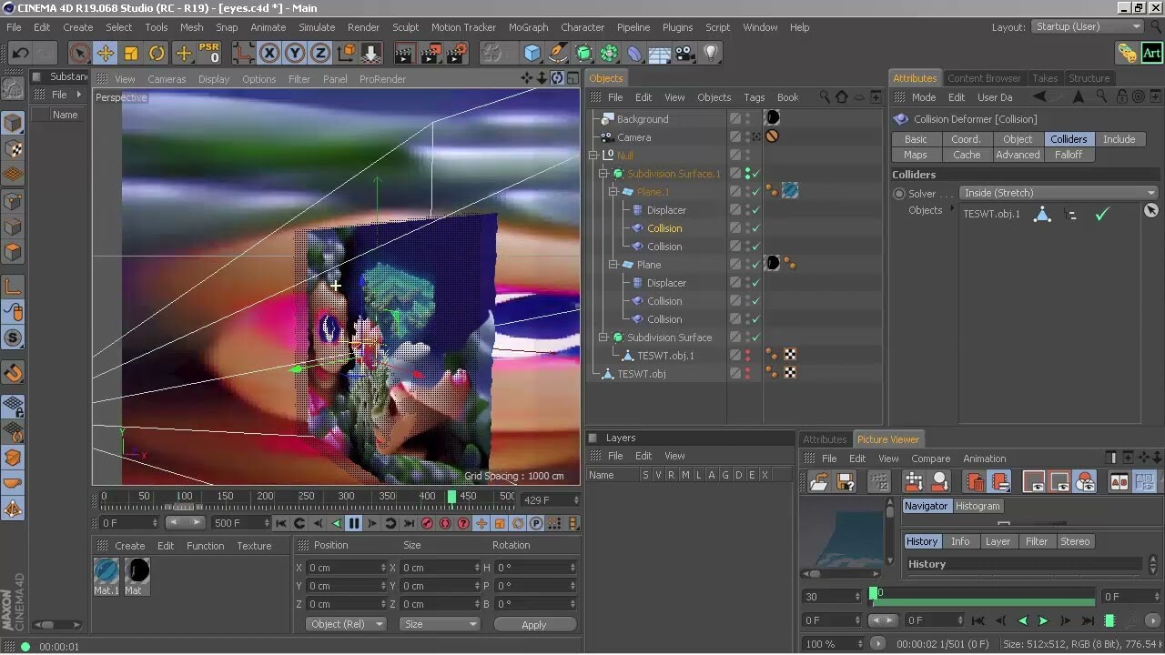The width and height of the screenshot is (1165, 655).
Task: Enable the Y axis lock icon
Action: click(x=293, y=52)
